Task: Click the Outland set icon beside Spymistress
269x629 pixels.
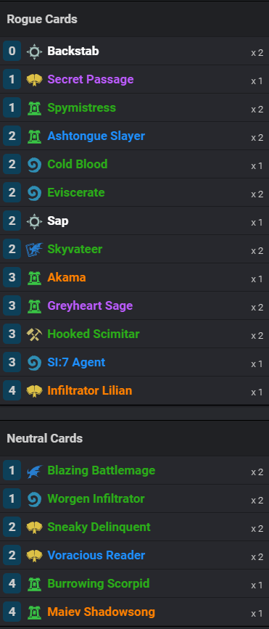Action: (x=34, y=108)
